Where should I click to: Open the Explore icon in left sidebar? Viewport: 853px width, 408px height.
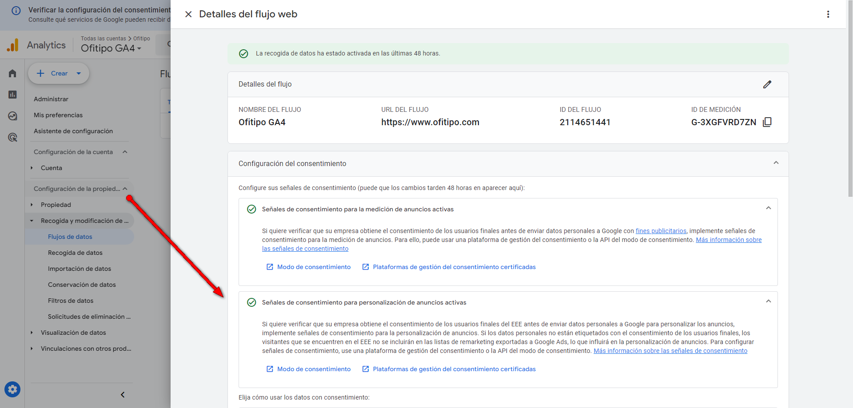tap(12, 116)
